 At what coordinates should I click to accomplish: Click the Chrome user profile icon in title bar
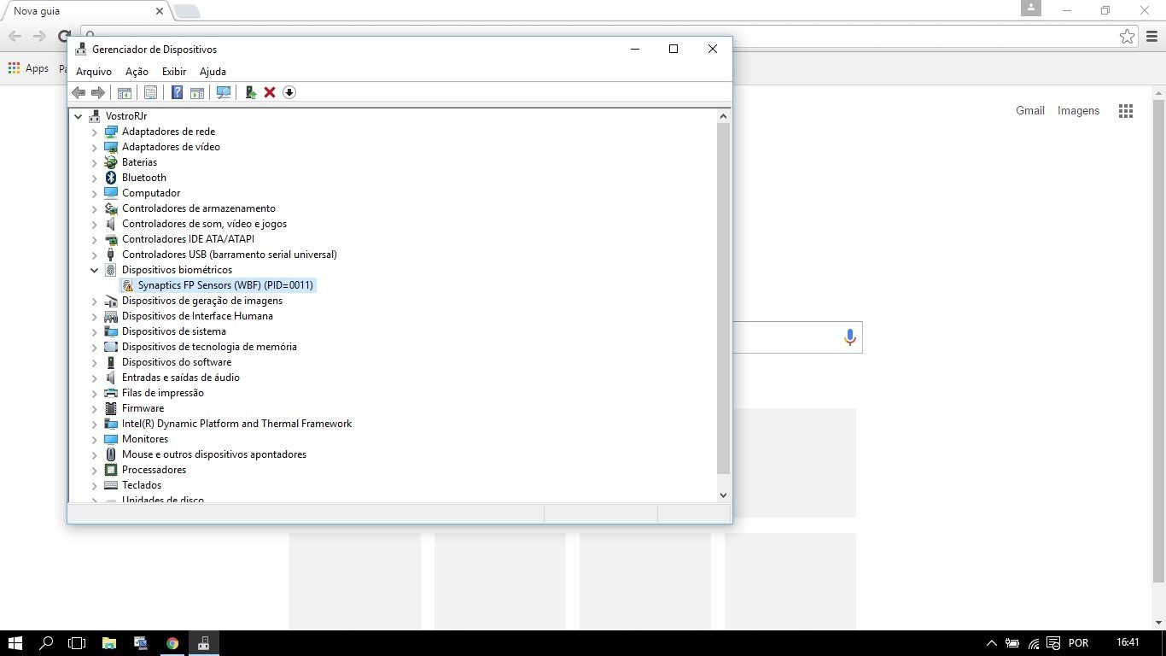[1031, 8]
